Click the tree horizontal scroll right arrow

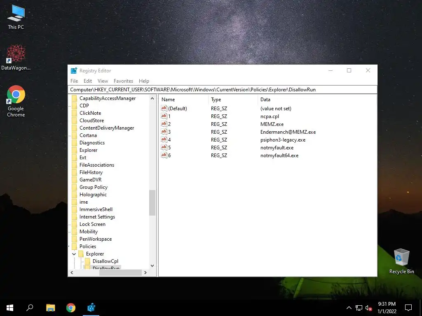pos(145,272)
